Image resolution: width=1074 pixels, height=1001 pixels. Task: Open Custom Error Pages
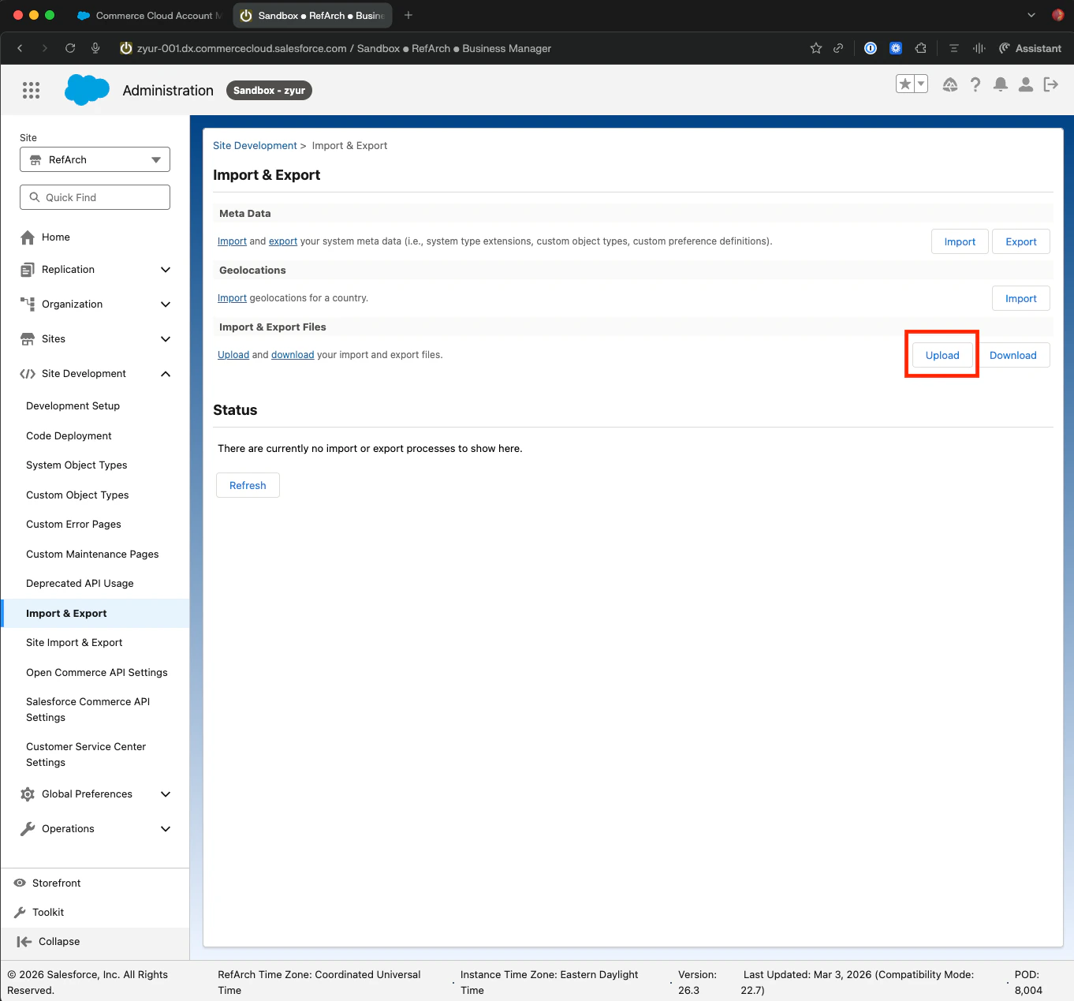[x=73, y=525]
